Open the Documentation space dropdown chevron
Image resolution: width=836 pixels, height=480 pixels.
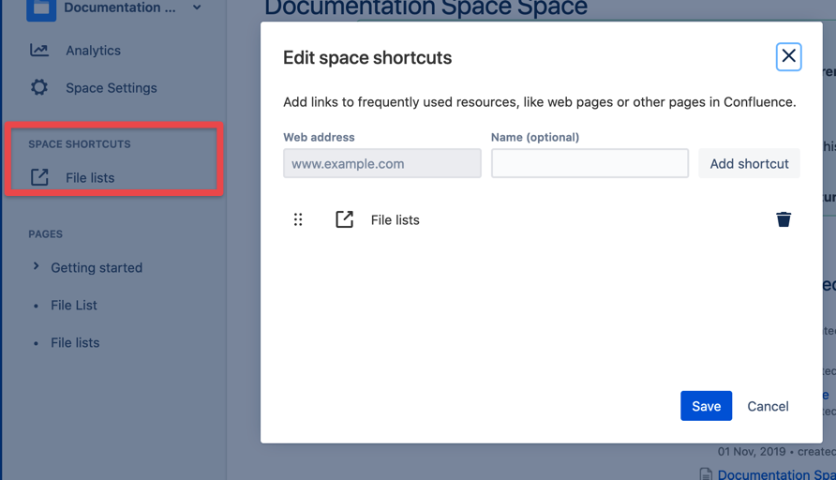tap(197, 7)
